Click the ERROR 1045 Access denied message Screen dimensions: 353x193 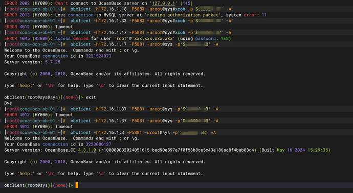[118, 39]
